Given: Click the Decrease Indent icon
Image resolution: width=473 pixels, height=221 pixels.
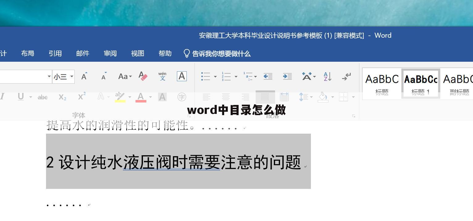Looking at the screenshot, I should click(x=267, y=76).
